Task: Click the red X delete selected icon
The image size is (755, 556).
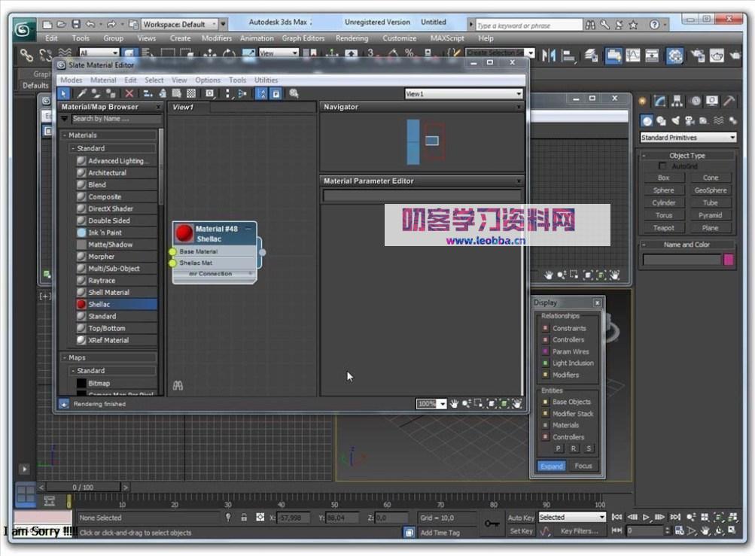Action: [x=129, y=93]
